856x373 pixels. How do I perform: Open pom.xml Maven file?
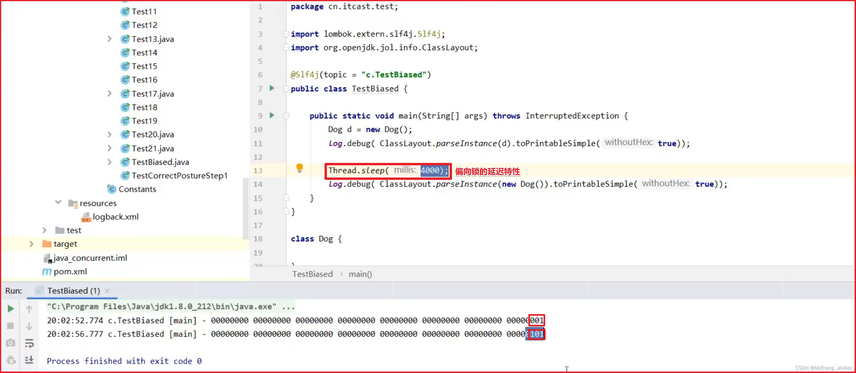coord(64,271)
